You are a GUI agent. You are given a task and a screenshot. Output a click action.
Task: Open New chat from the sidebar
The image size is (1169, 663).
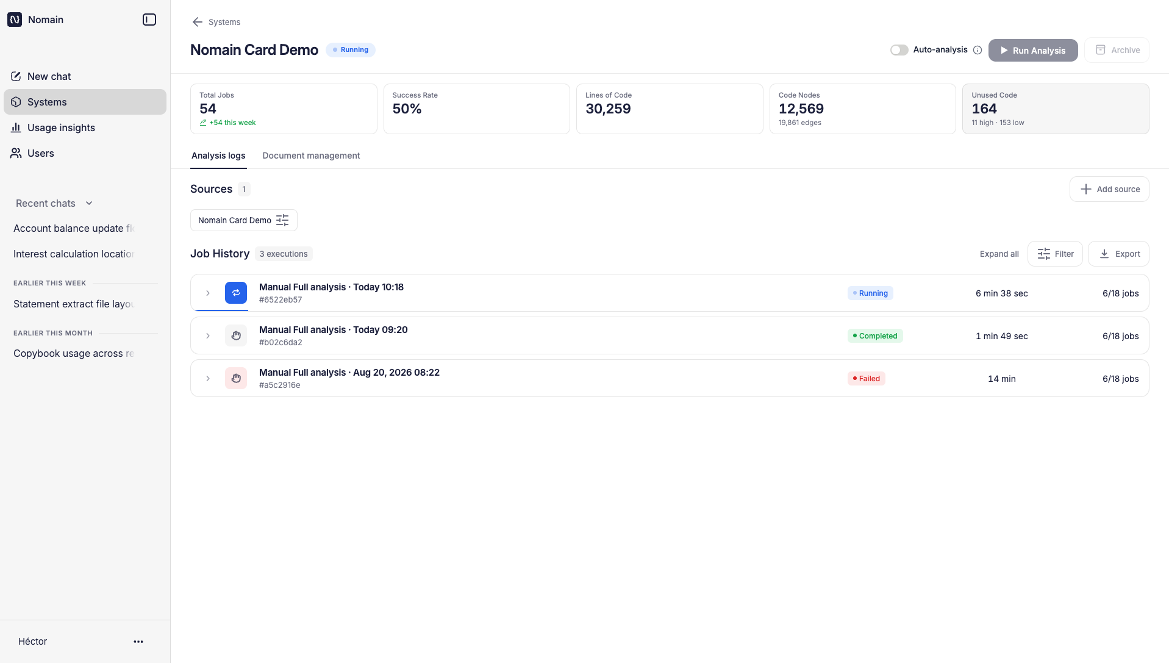pyautogui.click(x=85, y=76)
